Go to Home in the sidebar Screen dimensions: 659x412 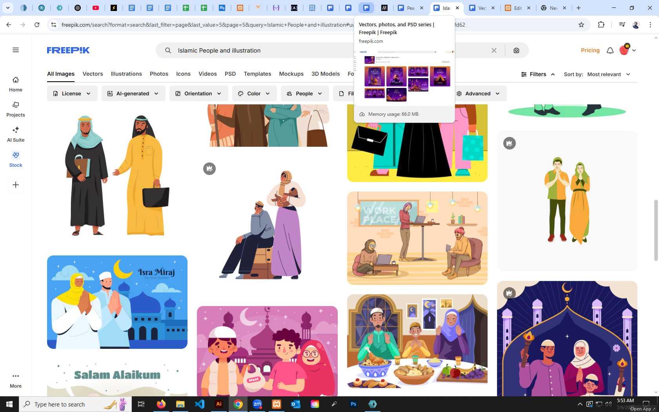[x=16, y=84]
